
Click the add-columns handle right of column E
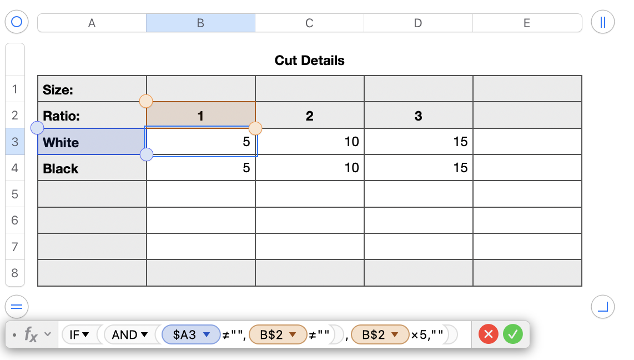603,22
